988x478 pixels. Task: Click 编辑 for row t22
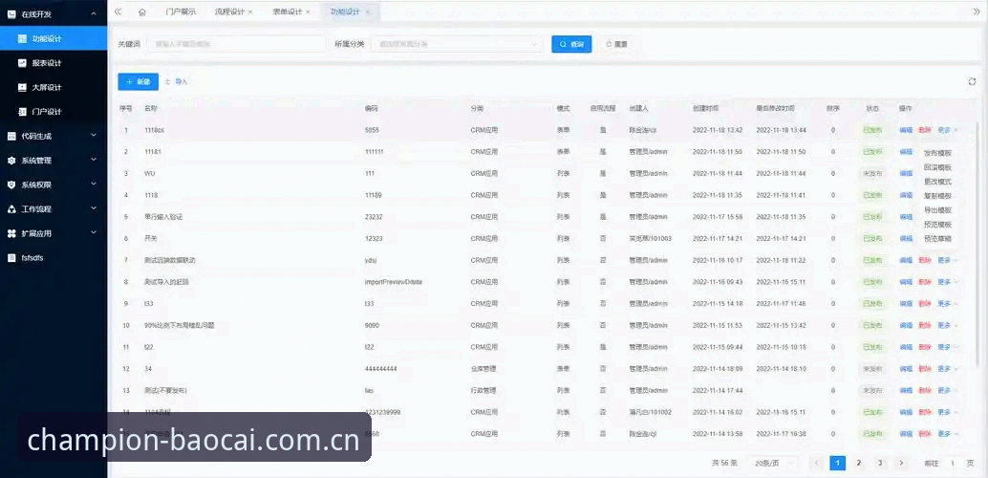[x=906, y=347]
